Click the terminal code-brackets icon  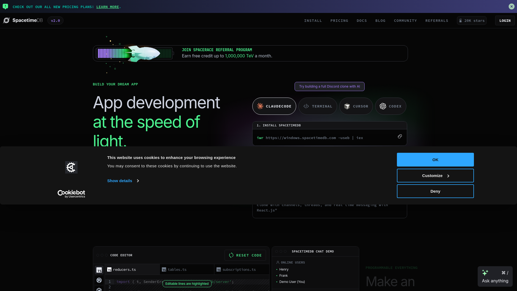click(306, 106)
